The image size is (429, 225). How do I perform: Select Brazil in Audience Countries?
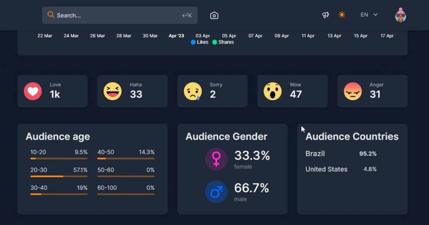pyautogui.click(x=315, y=154)
